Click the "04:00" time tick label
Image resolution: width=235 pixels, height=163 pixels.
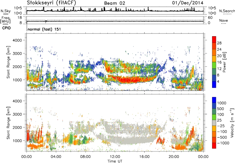56,157
